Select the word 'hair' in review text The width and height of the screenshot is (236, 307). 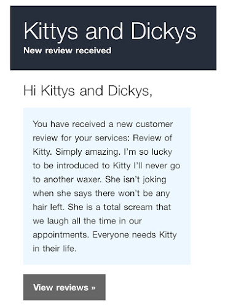tap(40, 207)
